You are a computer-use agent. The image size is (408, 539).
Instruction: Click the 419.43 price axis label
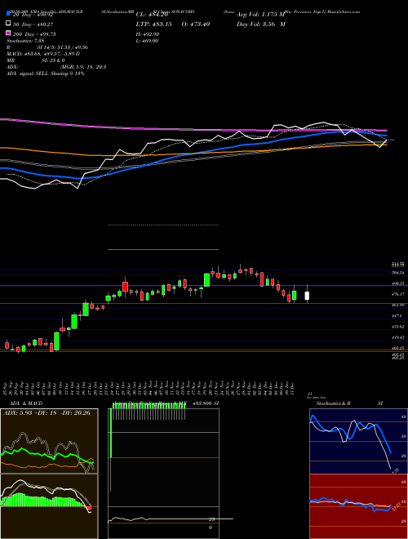[397, 337]
